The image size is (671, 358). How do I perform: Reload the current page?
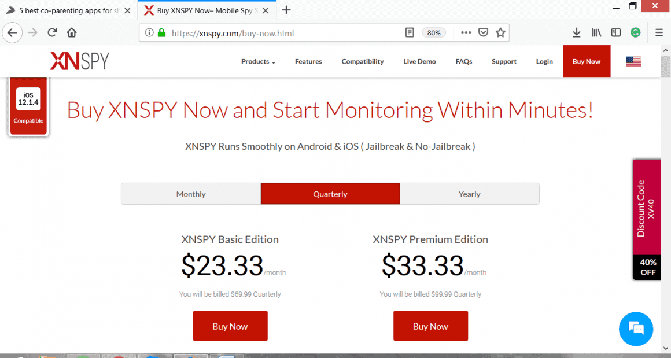click(x=52, y=32)
